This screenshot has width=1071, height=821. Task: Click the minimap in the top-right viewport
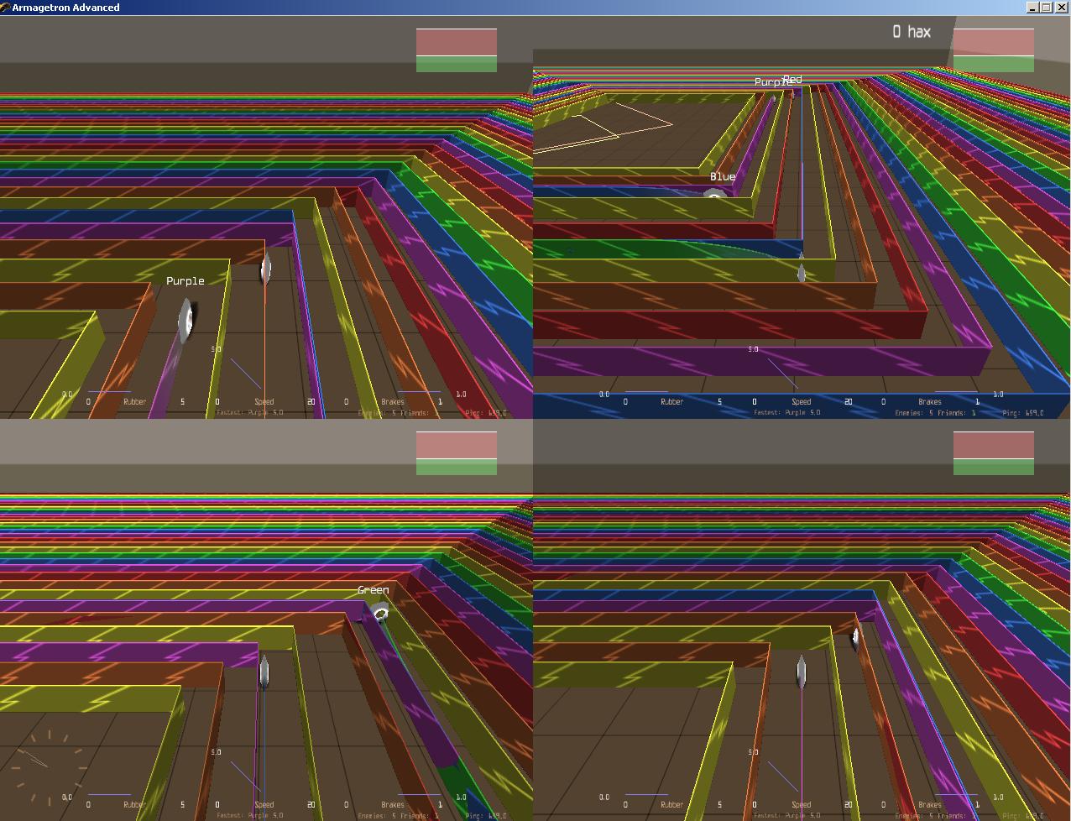pos(993,50)
